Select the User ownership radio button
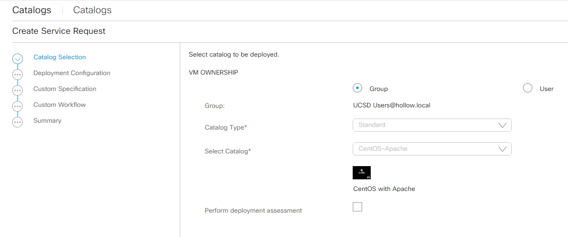 pos(528,88)
